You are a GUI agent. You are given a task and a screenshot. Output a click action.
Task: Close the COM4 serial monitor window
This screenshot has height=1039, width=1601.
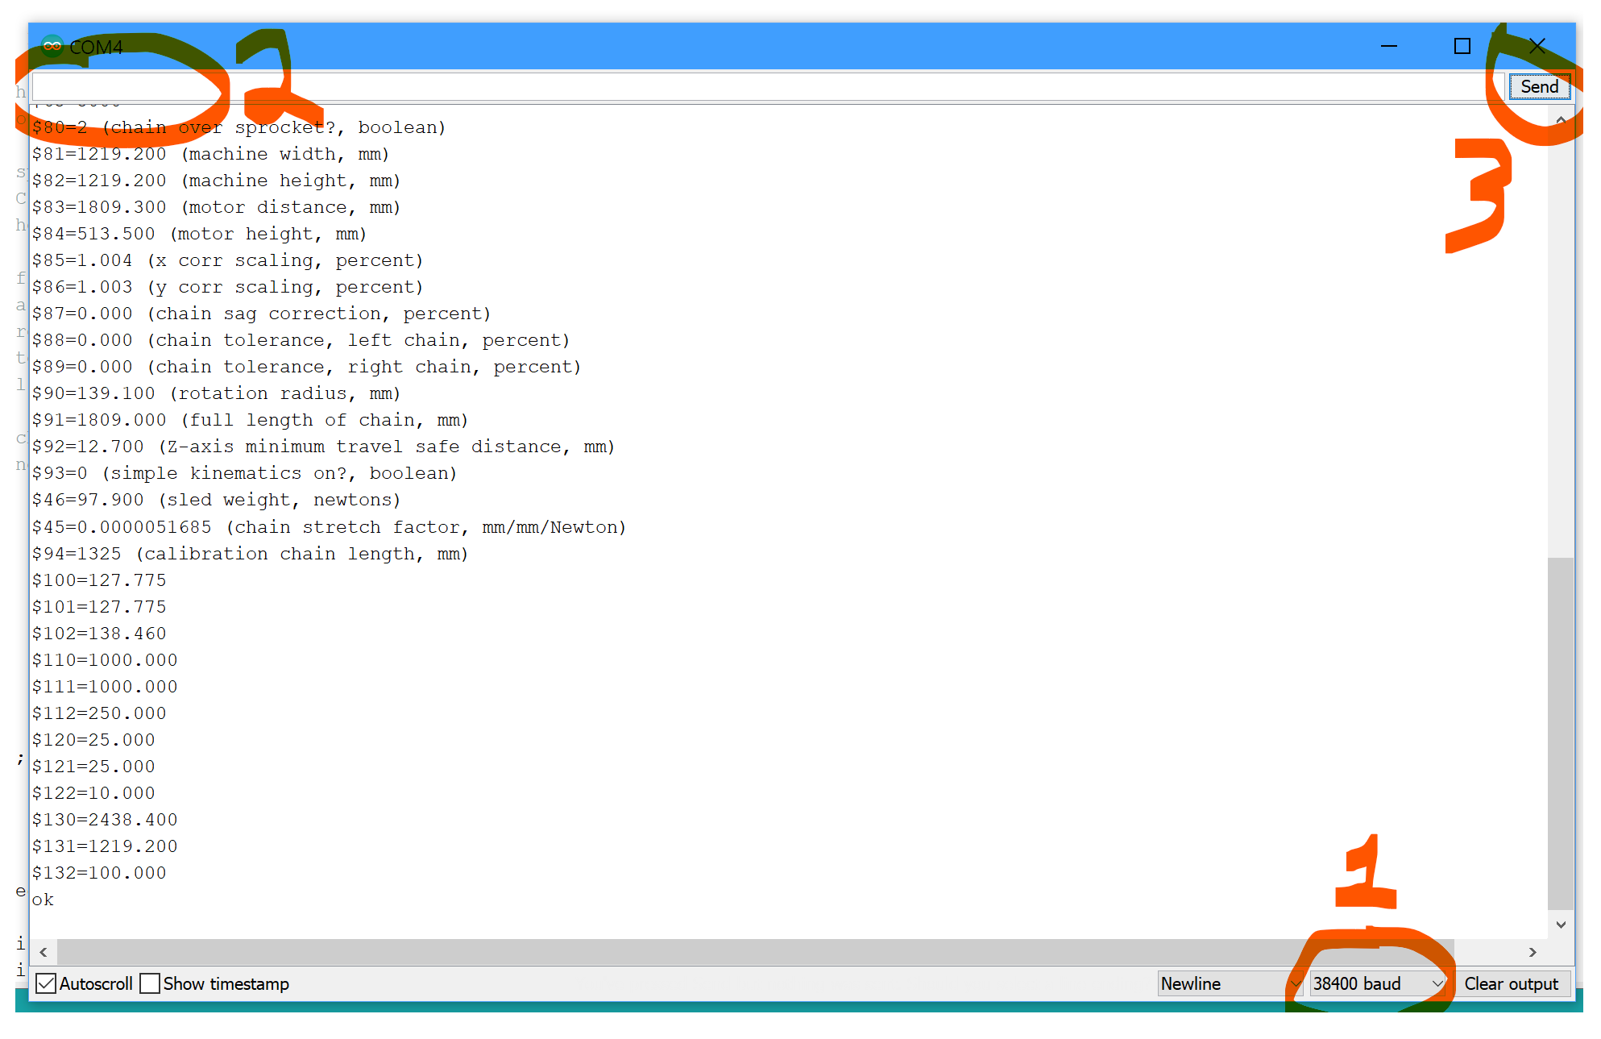tap(1537, 46)
